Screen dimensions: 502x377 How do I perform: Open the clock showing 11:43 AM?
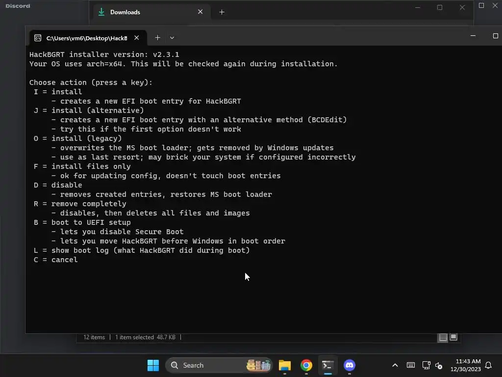pyautogui.click(x=466, y=365)
